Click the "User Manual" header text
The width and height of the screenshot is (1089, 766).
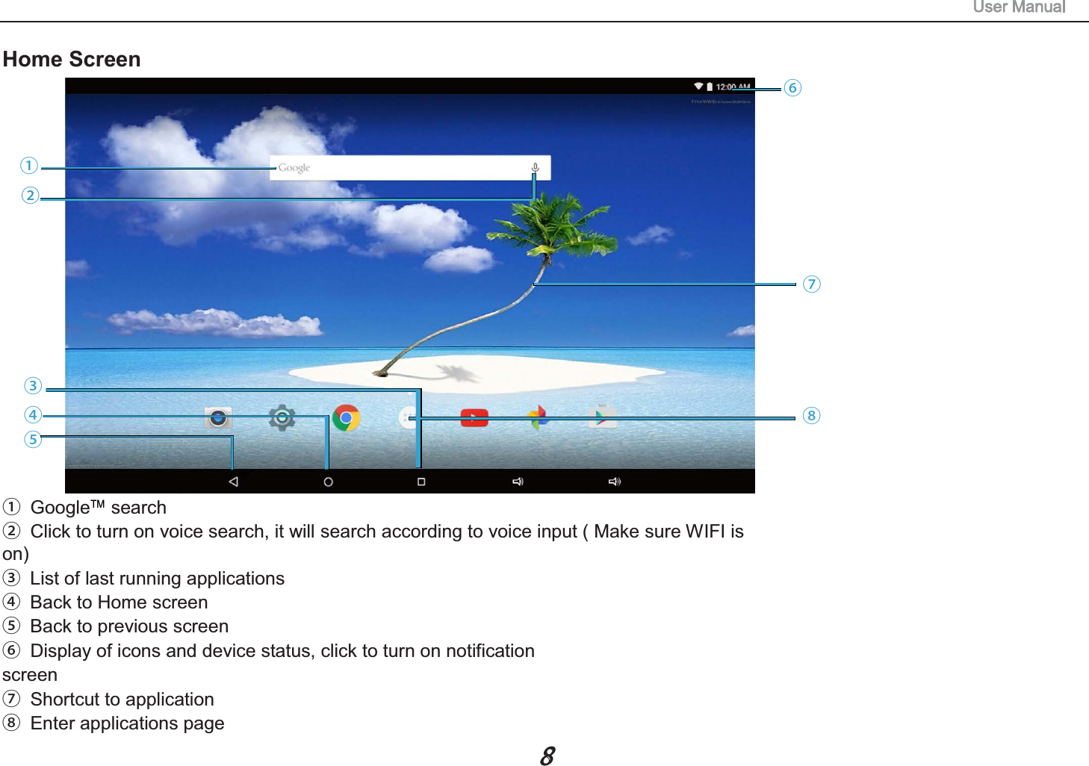(1019, 7)
